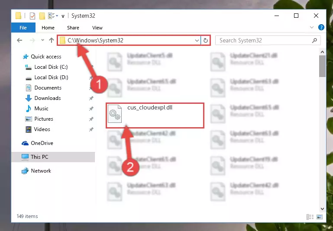
Task: Click the Quick access star icon
Action: click(26, 56)
